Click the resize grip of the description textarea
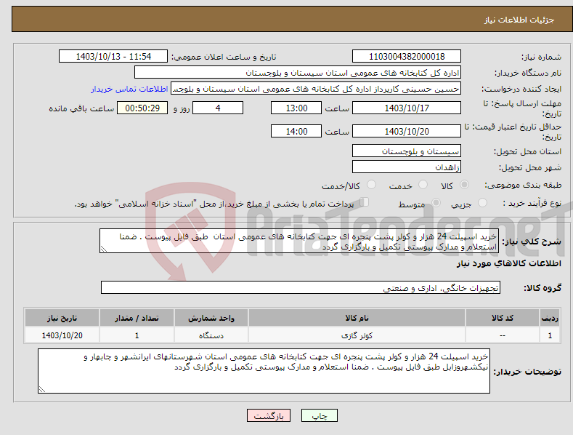The height and width of the screenshot is (435, 573). pos(104,249)
